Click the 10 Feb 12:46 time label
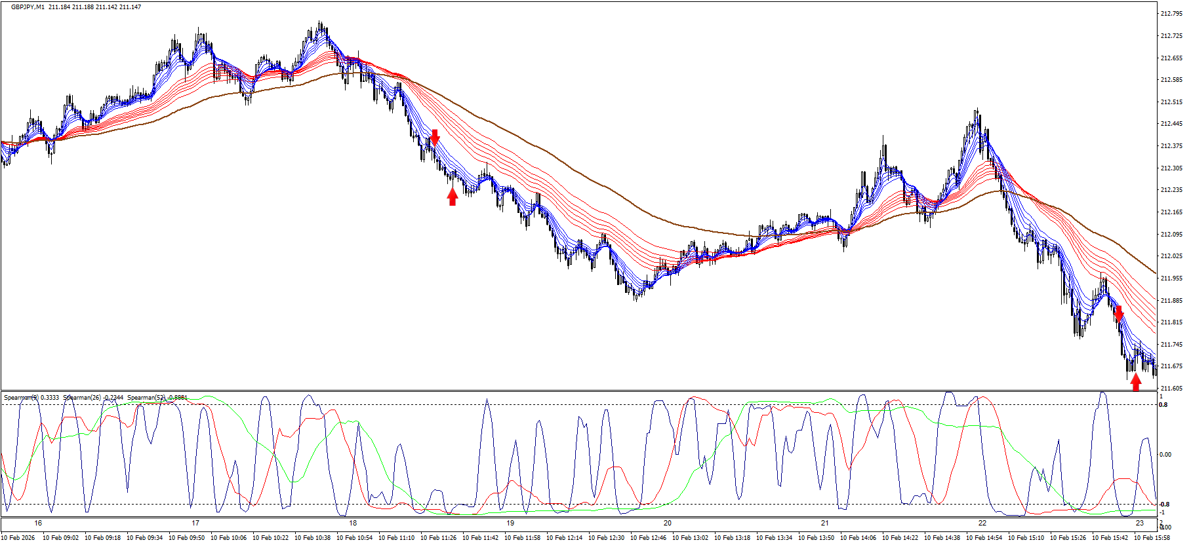Screen dimensions: 1191x555 [x=648, y=538]
